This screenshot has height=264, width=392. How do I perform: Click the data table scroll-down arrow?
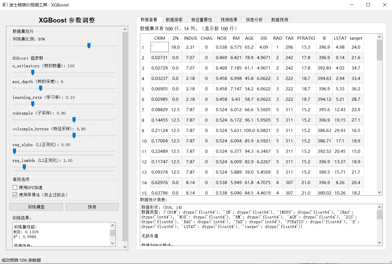[379, 193]
